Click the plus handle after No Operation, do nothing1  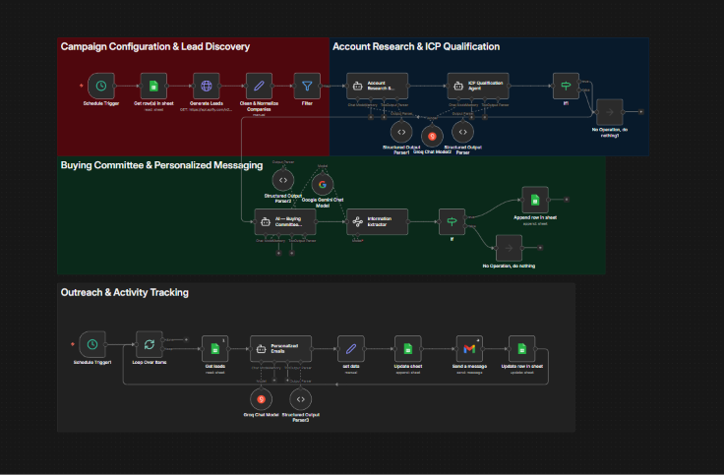641,112
